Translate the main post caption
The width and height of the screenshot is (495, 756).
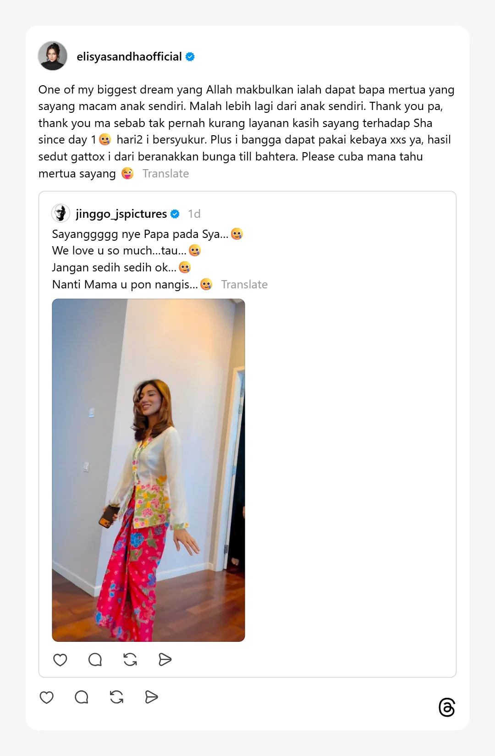tap(165, 174)
